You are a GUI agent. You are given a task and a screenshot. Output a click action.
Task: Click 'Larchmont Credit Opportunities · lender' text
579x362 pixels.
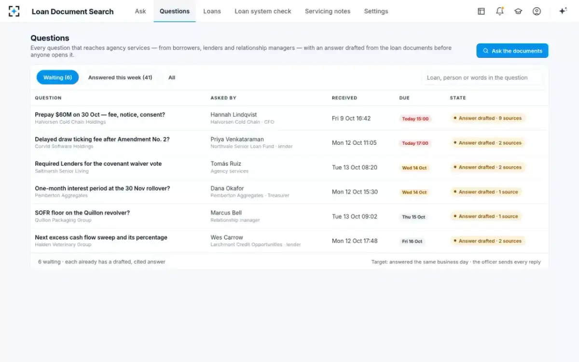pyautogui.click(x=256, y=245)
